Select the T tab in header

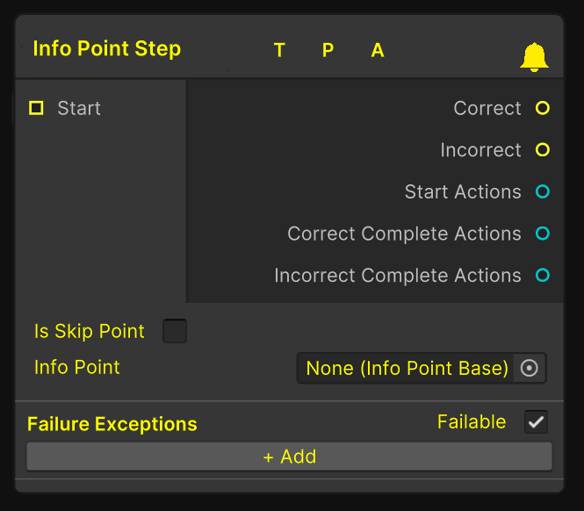(x=279, y=50)
